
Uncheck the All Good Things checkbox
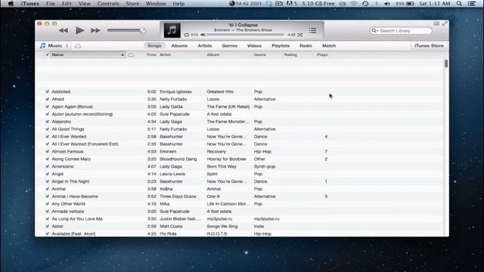pyautogui.click(x=47, y=129)
